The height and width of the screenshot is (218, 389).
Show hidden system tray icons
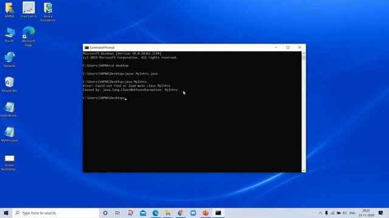320,213
